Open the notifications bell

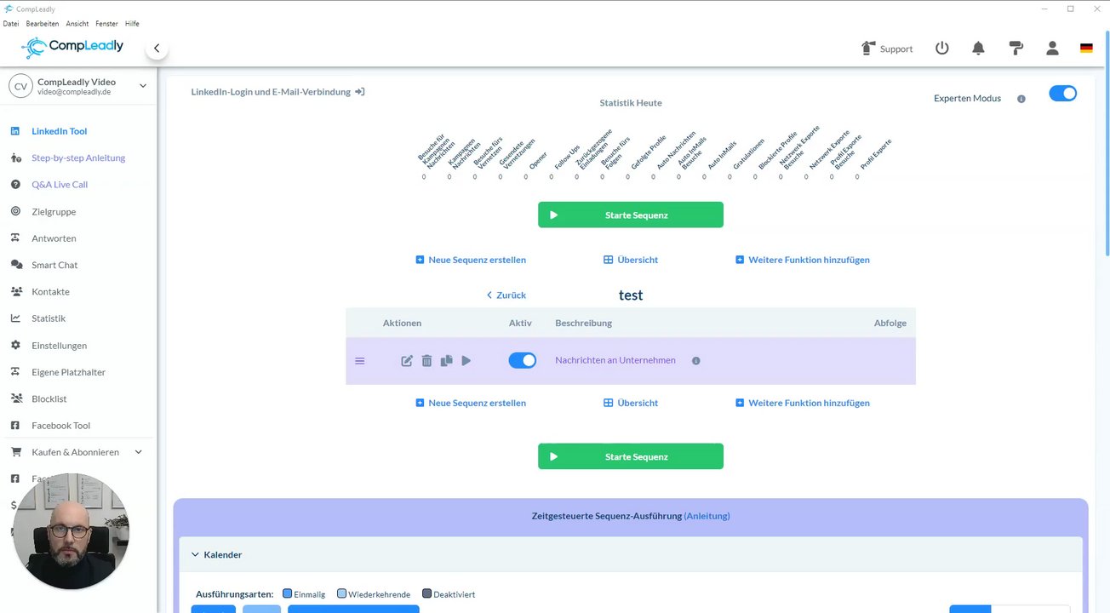[978, 49]
